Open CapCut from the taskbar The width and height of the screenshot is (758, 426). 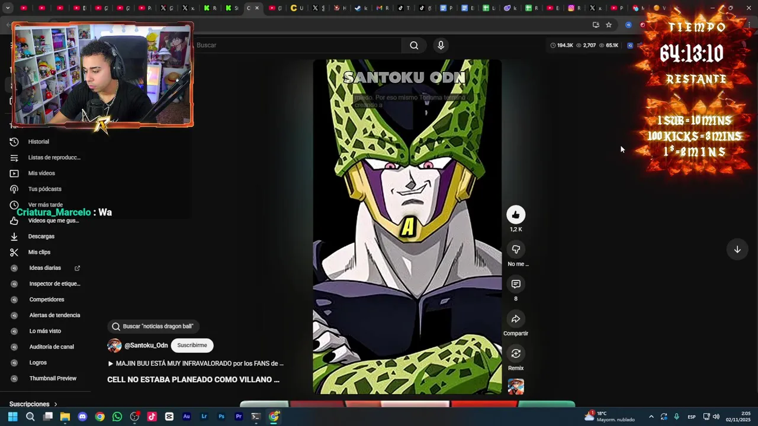click(169, 417)
